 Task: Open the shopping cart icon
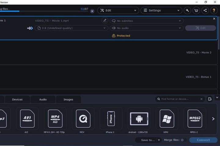click(x=196, y=10)
